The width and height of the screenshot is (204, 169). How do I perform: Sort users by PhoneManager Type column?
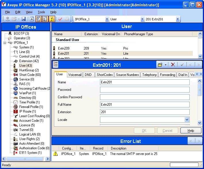tap(138, 34)
